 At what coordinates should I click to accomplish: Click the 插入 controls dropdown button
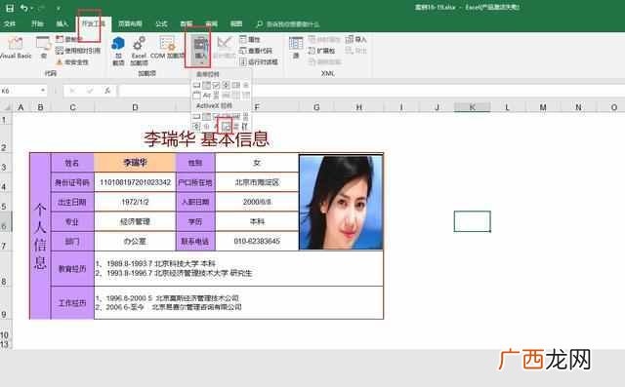click(199, 50)
